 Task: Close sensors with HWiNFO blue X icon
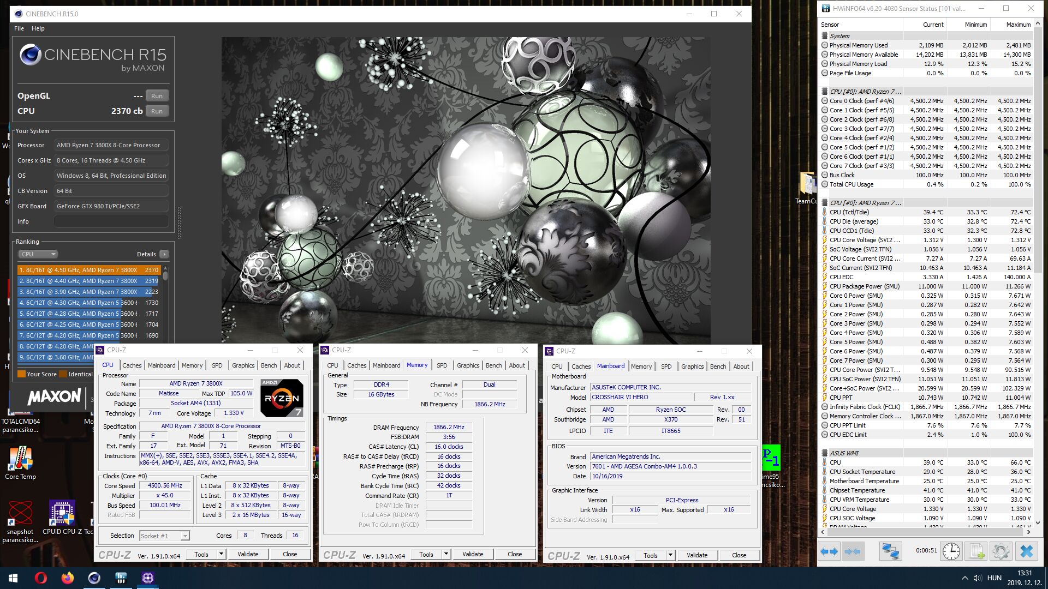tap(1026, 551)
